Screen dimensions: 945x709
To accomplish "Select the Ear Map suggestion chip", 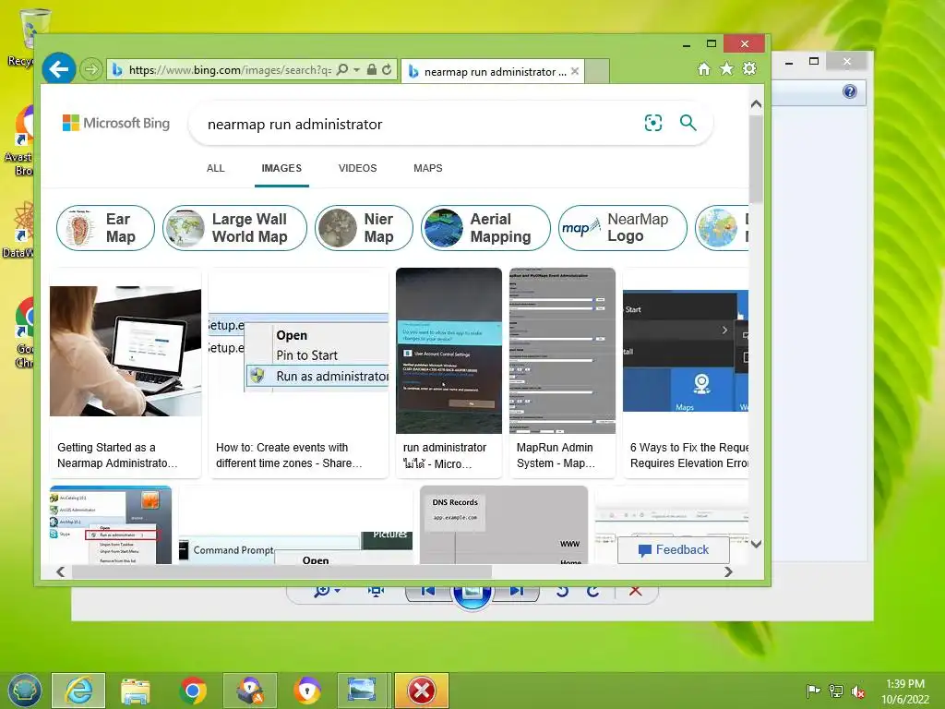I will 105,228.
